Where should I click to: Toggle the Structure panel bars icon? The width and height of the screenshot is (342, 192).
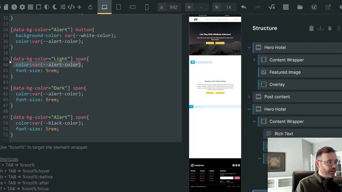tap(286, 7)
